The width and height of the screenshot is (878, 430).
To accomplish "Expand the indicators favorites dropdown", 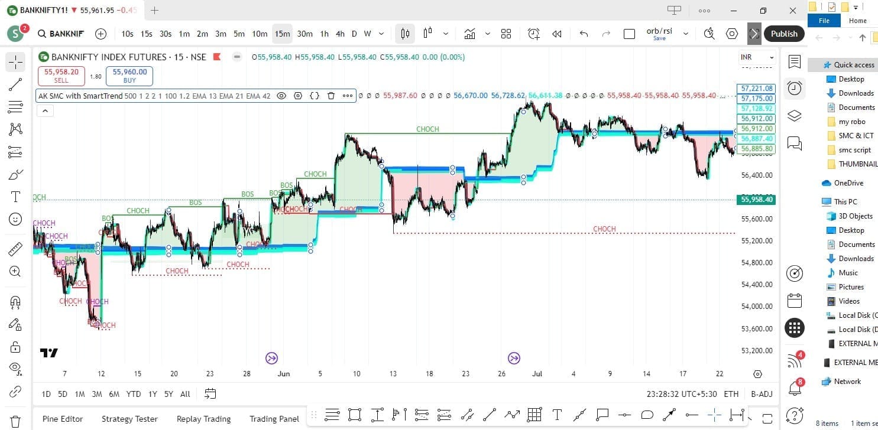I will 487,34.
